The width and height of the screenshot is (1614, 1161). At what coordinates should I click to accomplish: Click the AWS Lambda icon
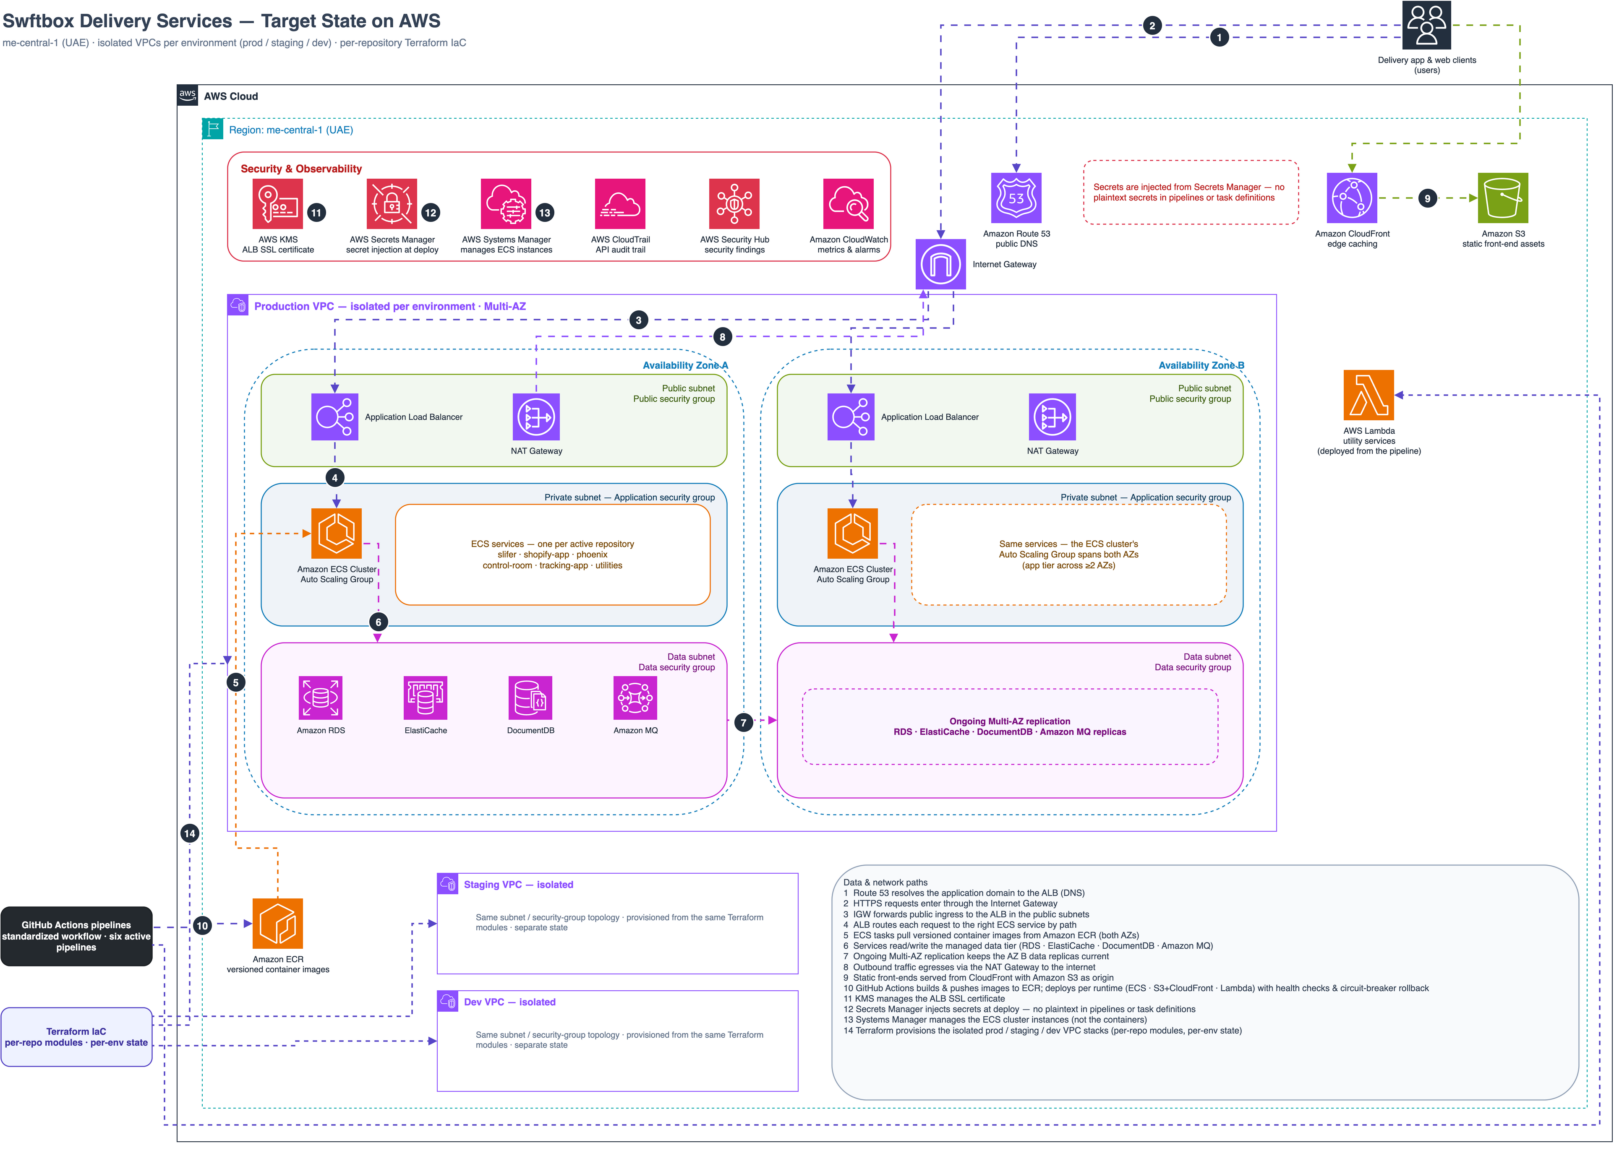[1369, 395]
